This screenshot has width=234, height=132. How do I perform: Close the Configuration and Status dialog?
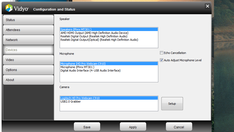[x=207, y=6]
